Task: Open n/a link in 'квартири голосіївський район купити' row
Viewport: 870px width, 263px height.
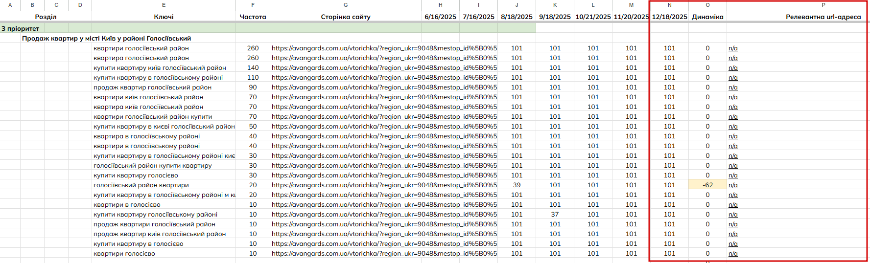Action: [x=733, y=116]
